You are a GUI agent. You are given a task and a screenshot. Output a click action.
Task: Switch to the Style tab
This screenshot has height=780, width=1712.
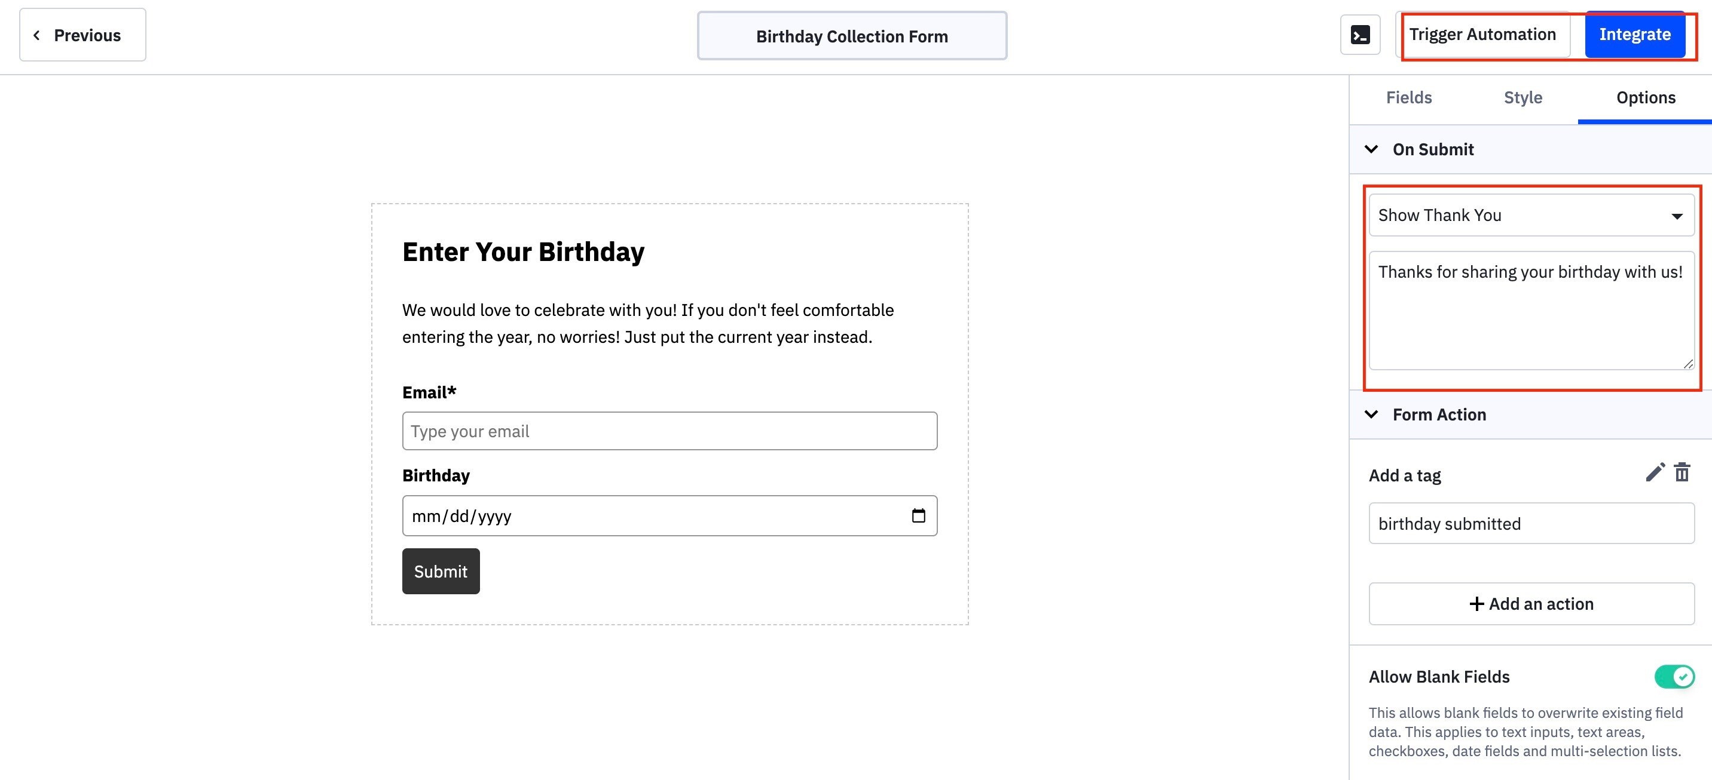1523,97
